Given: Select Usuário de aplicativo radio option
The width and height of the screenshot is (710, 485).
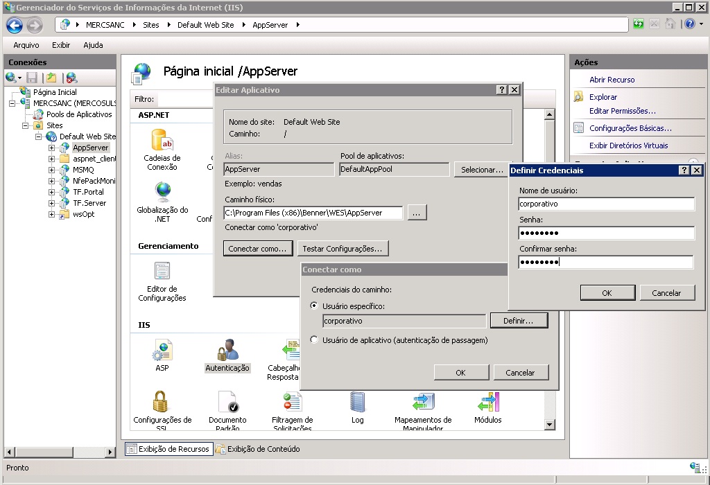Looking at the screenshot, I should [315, 340].
